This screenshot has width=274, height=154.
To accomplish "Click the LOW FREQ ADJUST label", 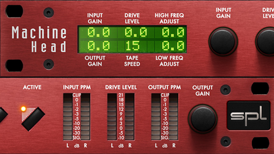I will (x=169, y=61).
